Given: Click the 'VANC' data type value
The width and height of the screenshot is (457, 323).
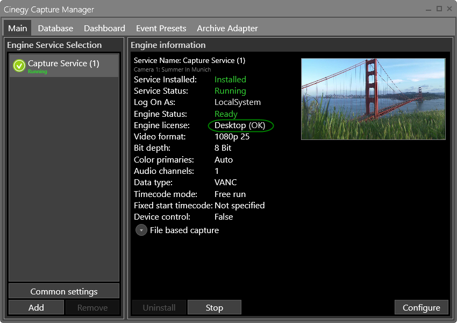Looking at the screenshot, I should (x=226, y=182).
